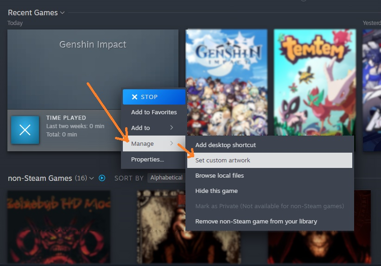Click the SORT BY label
The image size is (381, 266).
pyautogui.click(x=129, y=178)
